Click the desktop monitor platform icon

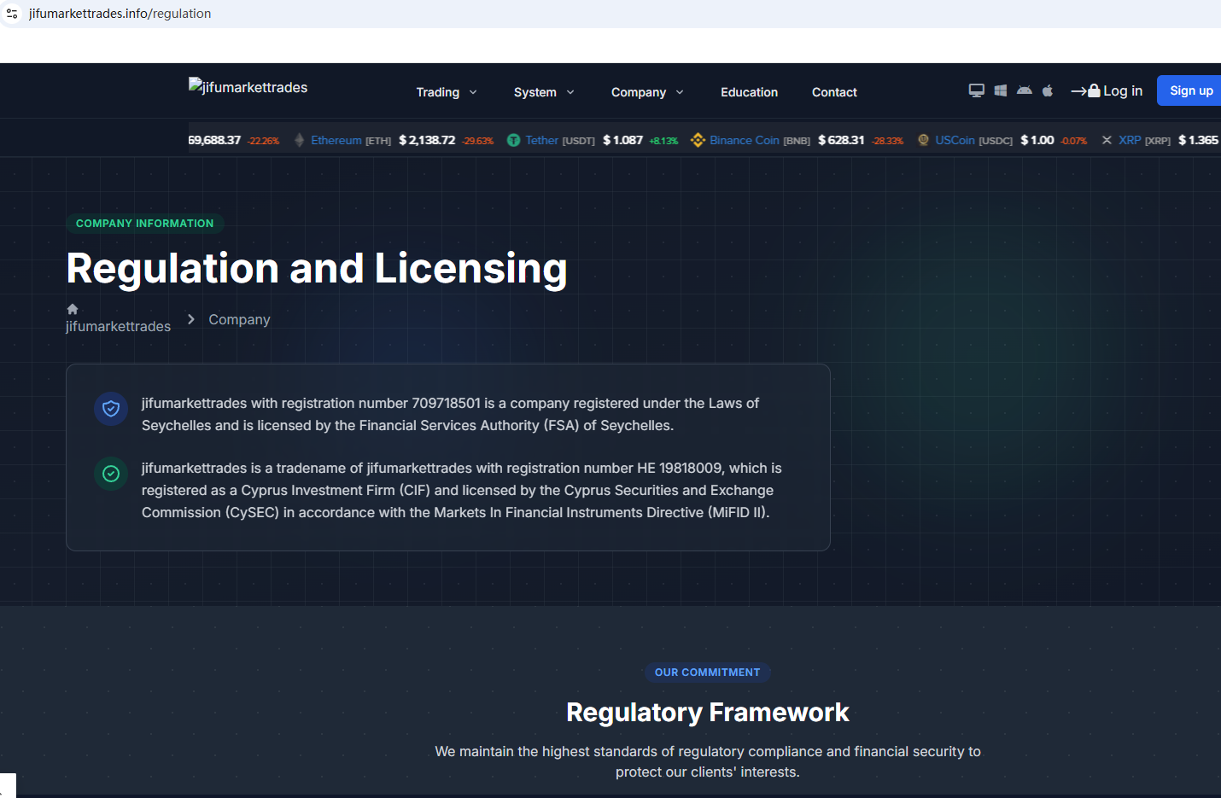tap(976, 90)
